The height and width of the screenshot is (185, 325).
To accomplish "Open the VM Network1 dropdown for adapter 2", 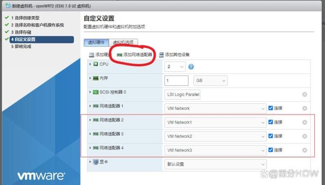I will (x=215, y=122).
